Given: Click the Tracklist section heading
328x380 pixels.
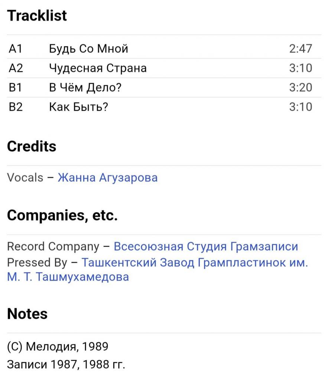Looking at the screenshot, I should pos(37,16).
